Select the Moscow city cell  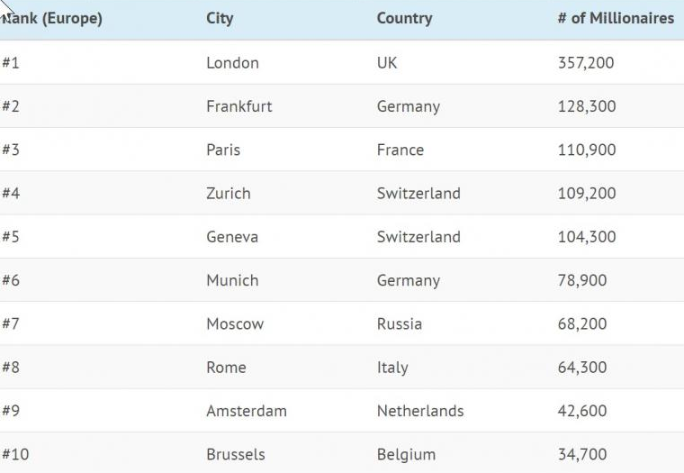235,324
